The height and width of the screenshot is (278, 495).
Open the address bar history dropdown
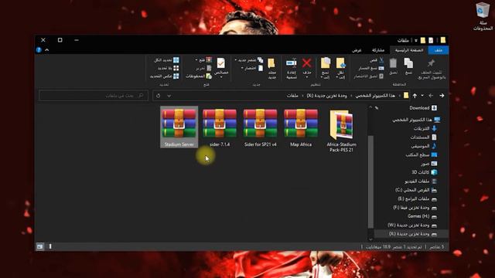point(169,96)
